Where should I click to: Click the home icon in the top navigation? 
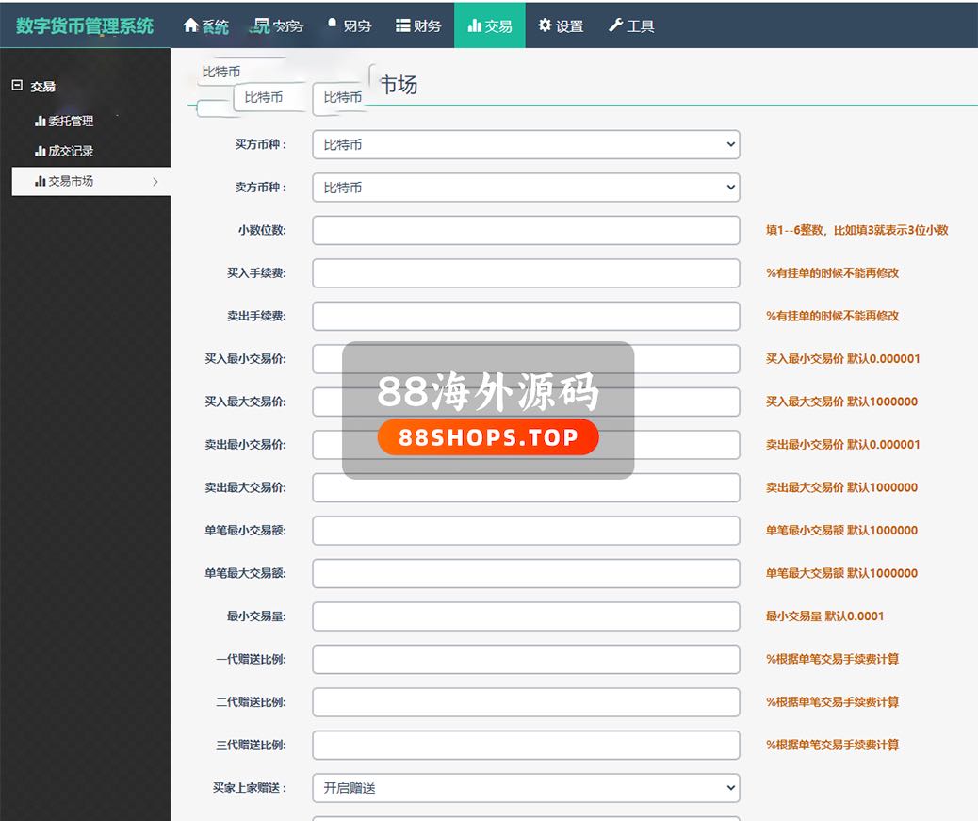(x=190, y=25)
